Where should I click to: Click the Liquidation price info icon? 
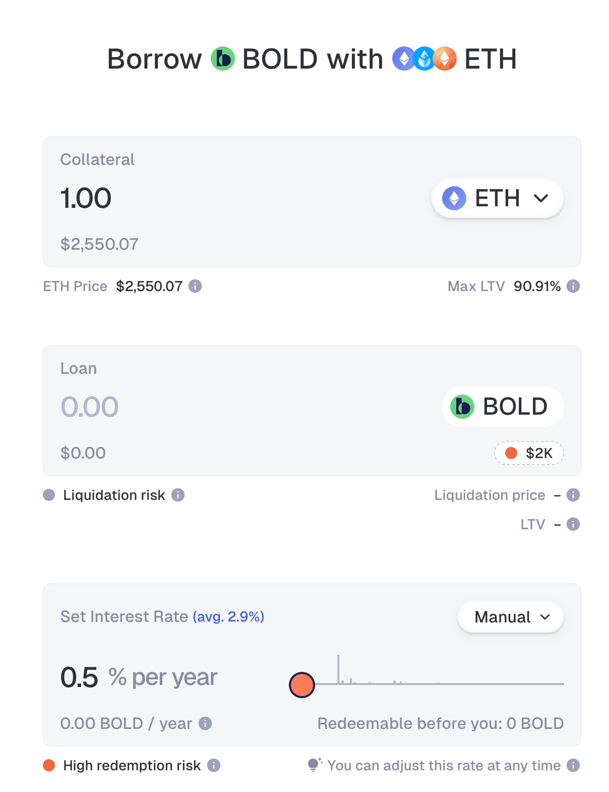coord(573,495)
